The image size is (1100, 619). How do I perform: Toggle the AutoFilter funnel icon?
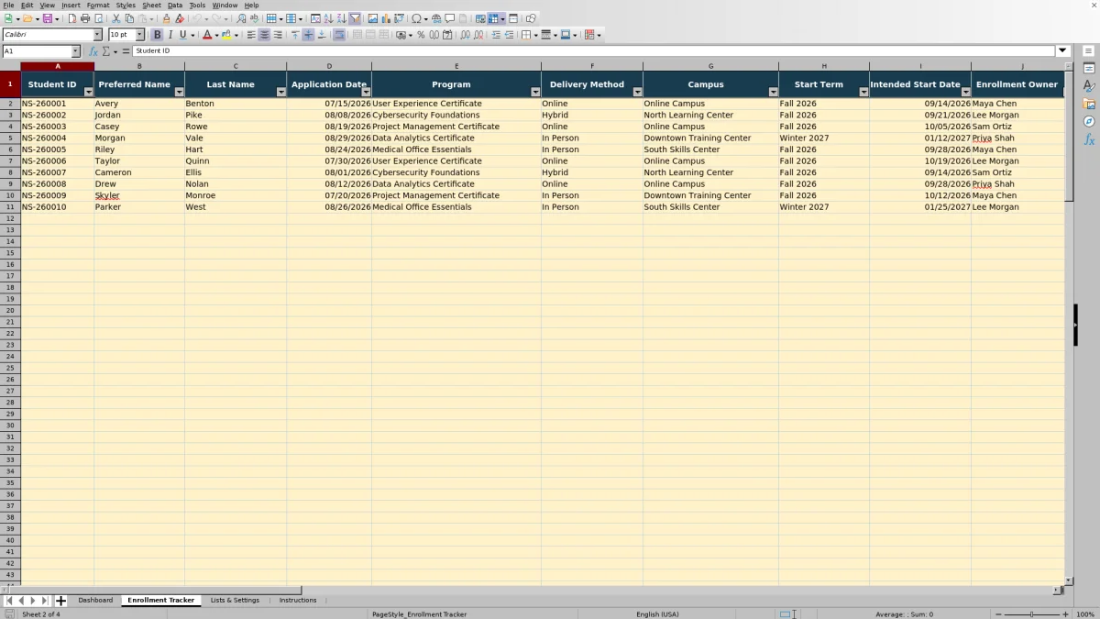(x=355, y=18)
